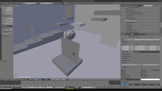The height and width of the screenshot is (91, 162).
Task: Open the viewport shading selector in 3D header
Action: tap(31, 79)
